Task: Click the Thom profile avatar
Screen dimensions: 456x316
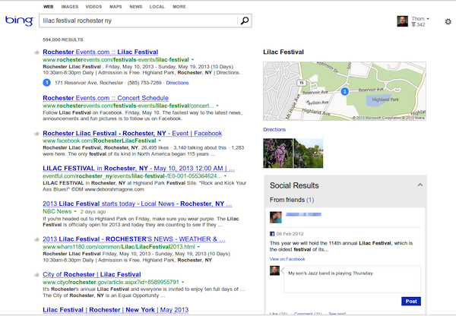Action: click(x=403, y=21)
